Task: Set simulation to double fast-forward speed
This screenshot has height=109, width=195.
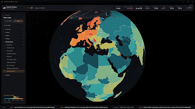Action: click(28, 8)
